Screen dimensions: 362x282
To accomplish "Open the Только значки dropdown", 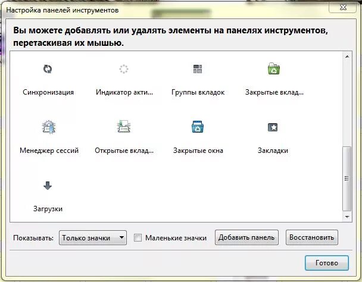I will (93, 238).
